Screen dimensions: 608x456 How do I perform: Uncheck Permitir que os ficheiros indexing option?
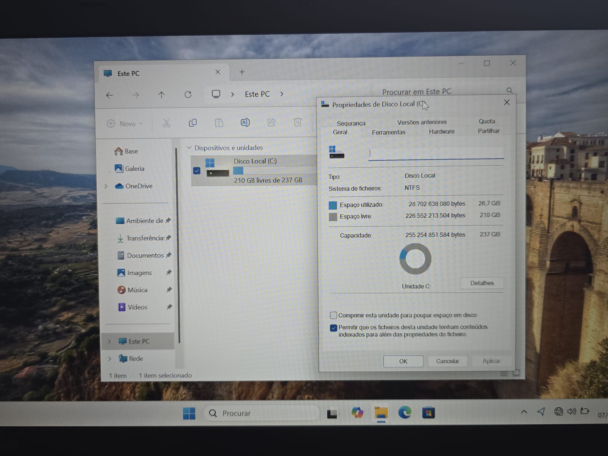click(333, 328)
